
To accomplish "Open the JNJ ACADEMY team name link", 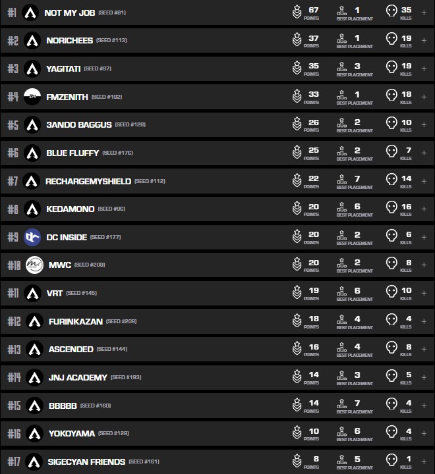I will [x=78, y=377].
